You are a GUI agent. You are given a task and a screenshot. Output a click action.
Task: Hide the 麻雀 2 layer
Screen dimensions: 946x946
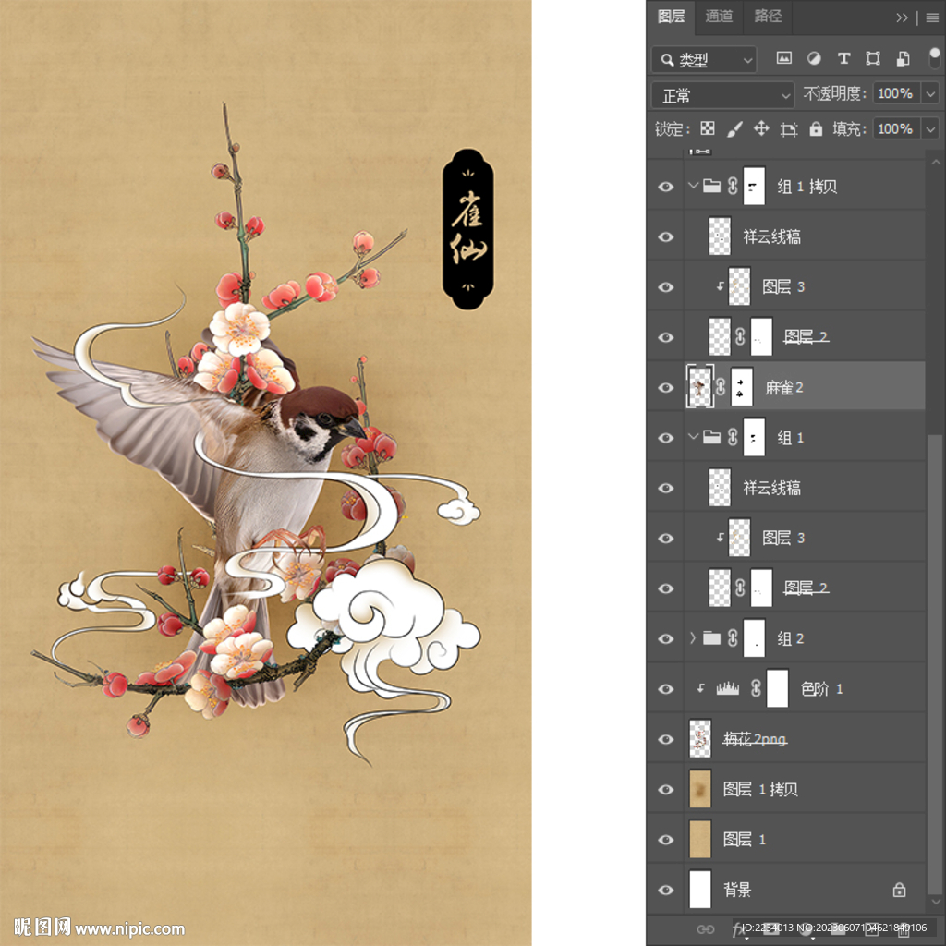click(x=665, y=388)
